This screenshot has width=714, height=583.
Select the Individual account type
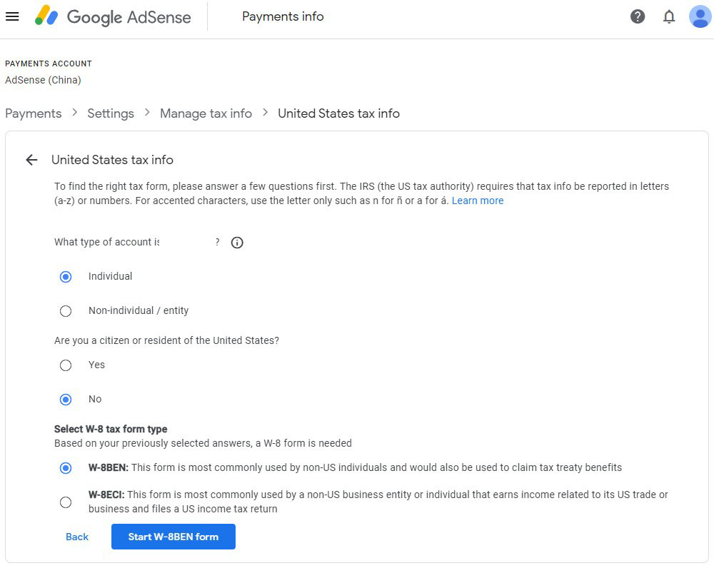66,277
